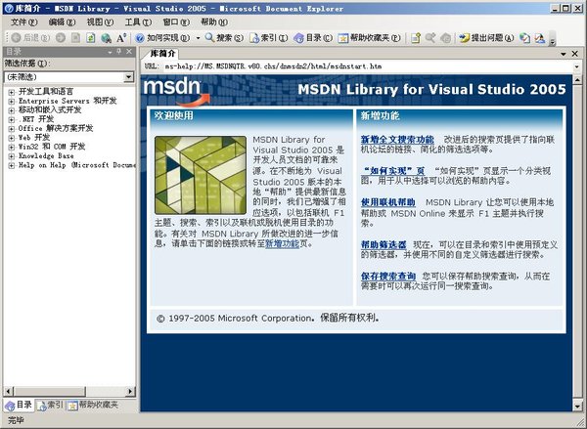Open 目录 contents from the toolbar
The image size is (587, 429).
click(x=313, y=38)
